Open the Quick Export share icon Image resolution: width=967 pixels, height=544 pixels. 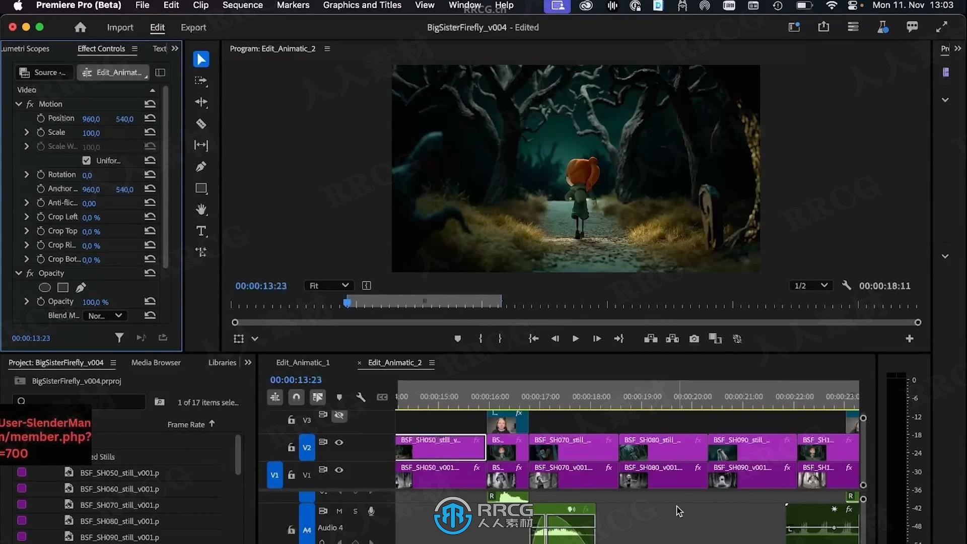click(x=823, y=27)
